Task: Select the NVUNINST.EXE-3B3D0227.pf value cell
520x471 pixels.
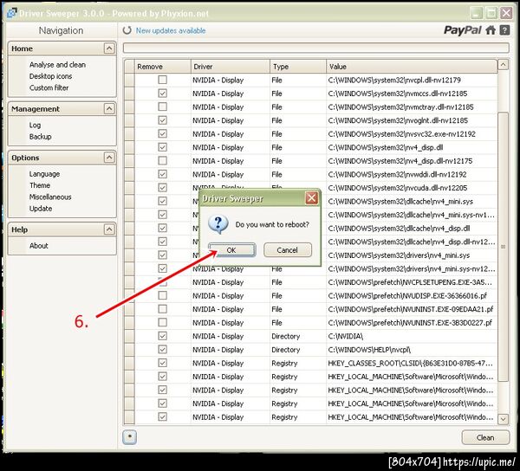Action: coord(412,323)
